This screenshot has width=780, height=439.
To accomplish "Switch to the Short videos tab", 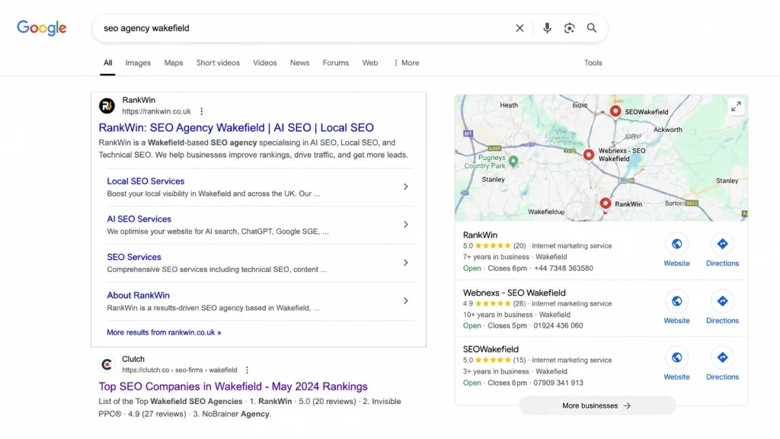I will point(218,62).
